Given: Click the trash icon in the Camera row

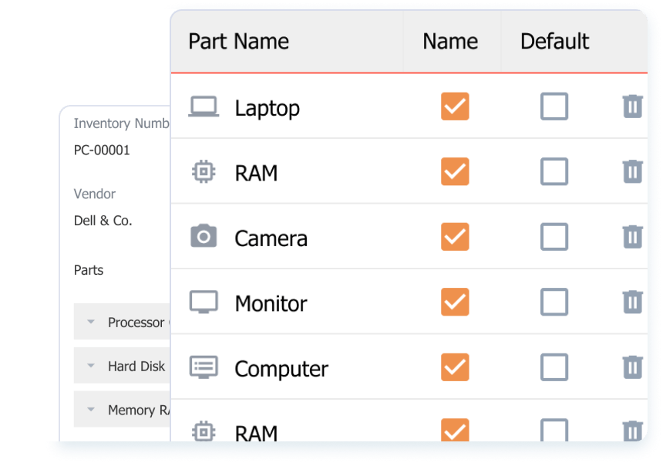Looking at the screenshot, I should click(x=632, y=237).
